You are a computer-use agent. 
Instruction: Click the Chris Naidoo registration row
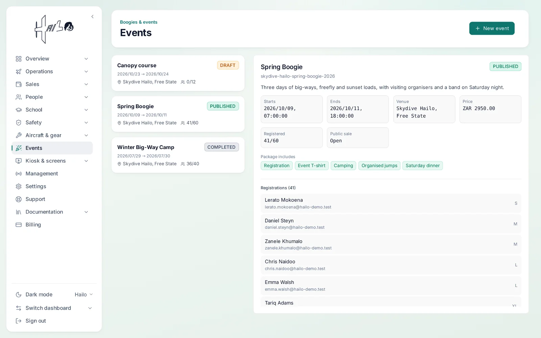click(391, 265)
